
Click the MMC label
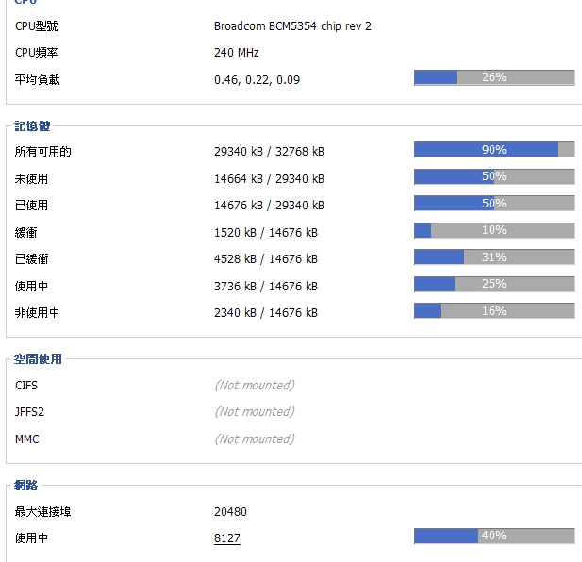tap(26, 439)
